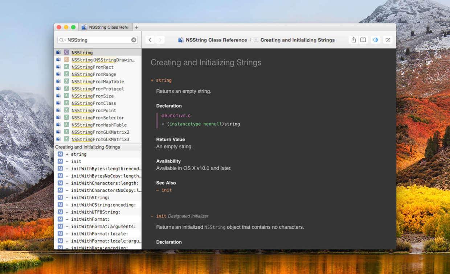Click function icon beside NSStringFromRect
The width and height of the screenshot is (450, 274).
(66, 67)
